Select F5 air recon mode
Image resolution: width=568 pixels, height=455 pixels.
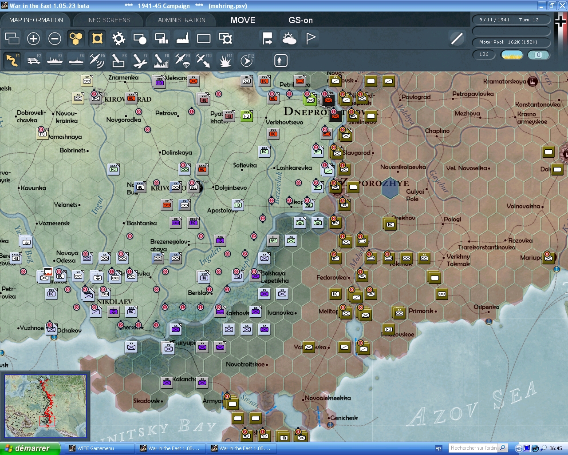97,60
